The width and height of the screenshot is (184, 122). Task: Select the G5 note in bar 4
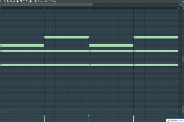point(156,51)
